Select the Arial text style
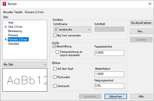The width and height of the screenshot is (154, 101). [x=10, y=23]
